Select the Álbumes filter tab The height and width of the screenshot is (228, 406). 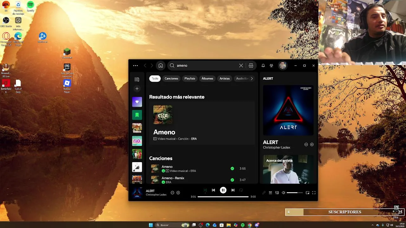point(207,79)
